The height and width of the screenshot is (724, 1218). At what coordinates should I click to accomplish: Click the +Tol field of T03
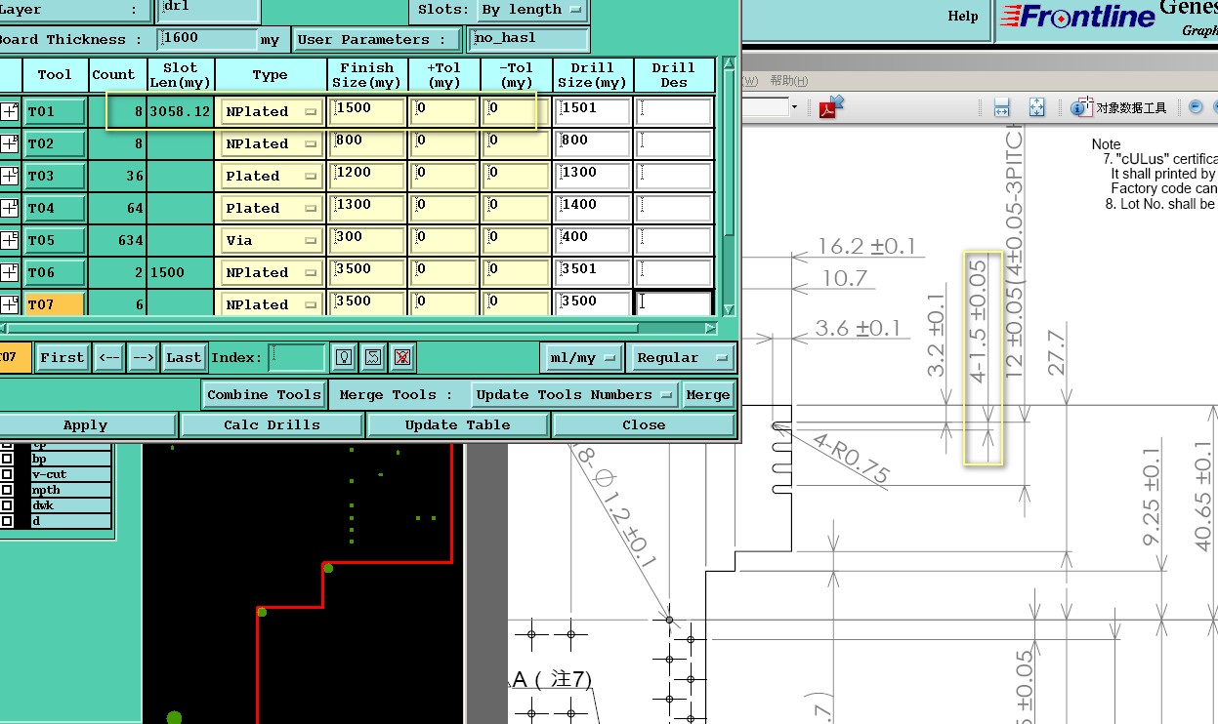click(x=445, y=175)
